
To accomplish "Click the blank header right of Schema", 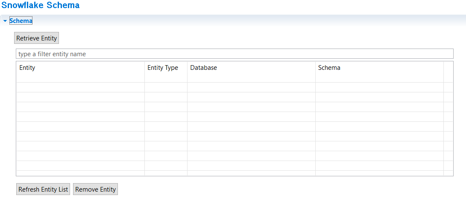I will 448,72.
